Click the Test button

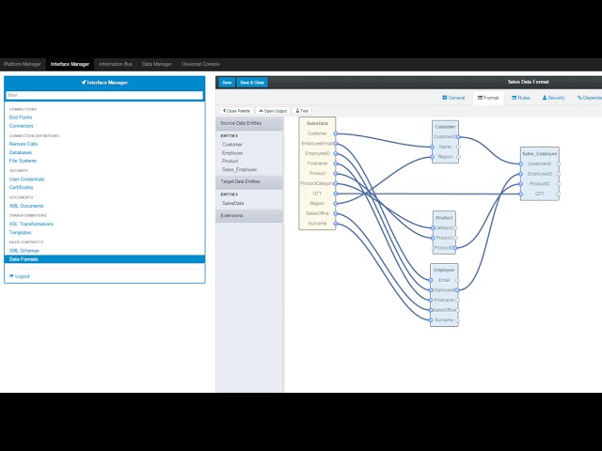tap(302, 111)
